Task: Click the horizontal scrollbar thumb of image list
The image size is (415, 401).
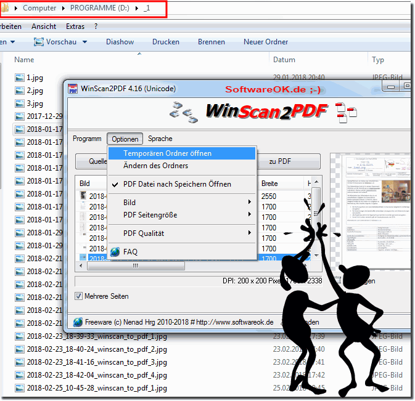Action: tap(136, 265)
